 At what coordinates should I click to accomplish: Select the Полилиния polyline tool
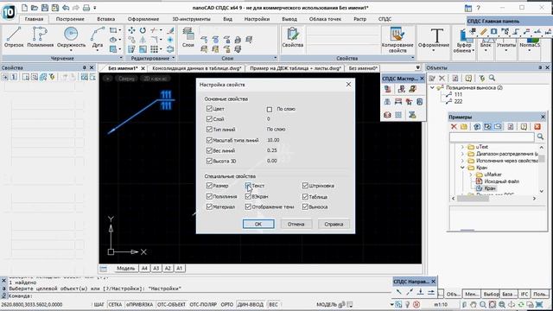click(x=41, y=37)
